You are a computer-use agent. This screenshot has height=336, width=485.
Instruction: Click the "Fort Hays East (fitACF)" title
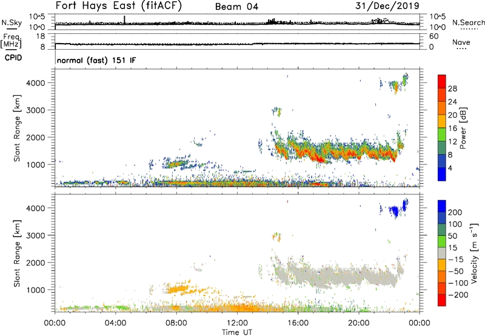click(118, 5)
